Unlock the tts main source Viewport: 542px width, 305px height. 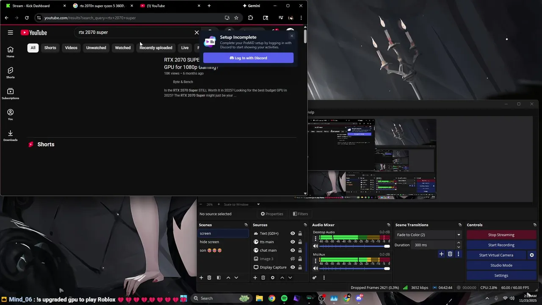[300, 242]
